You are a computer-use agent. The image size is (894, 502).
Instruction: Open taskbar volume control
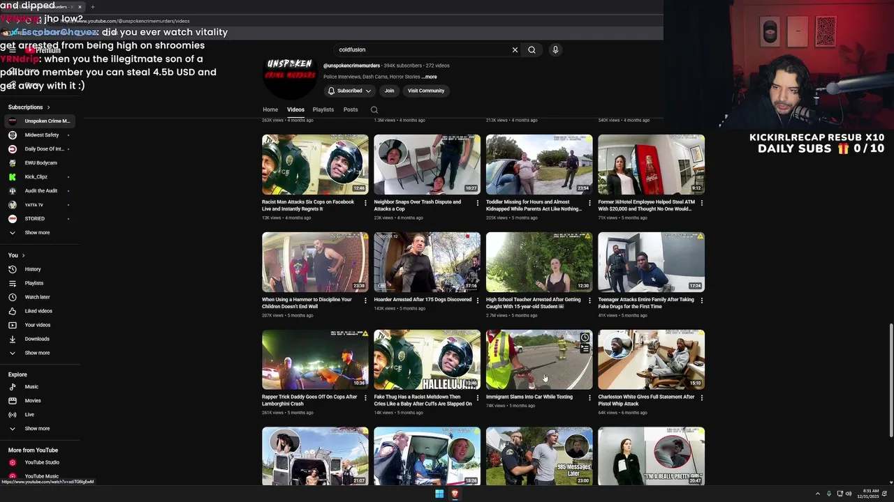point(849,494)
